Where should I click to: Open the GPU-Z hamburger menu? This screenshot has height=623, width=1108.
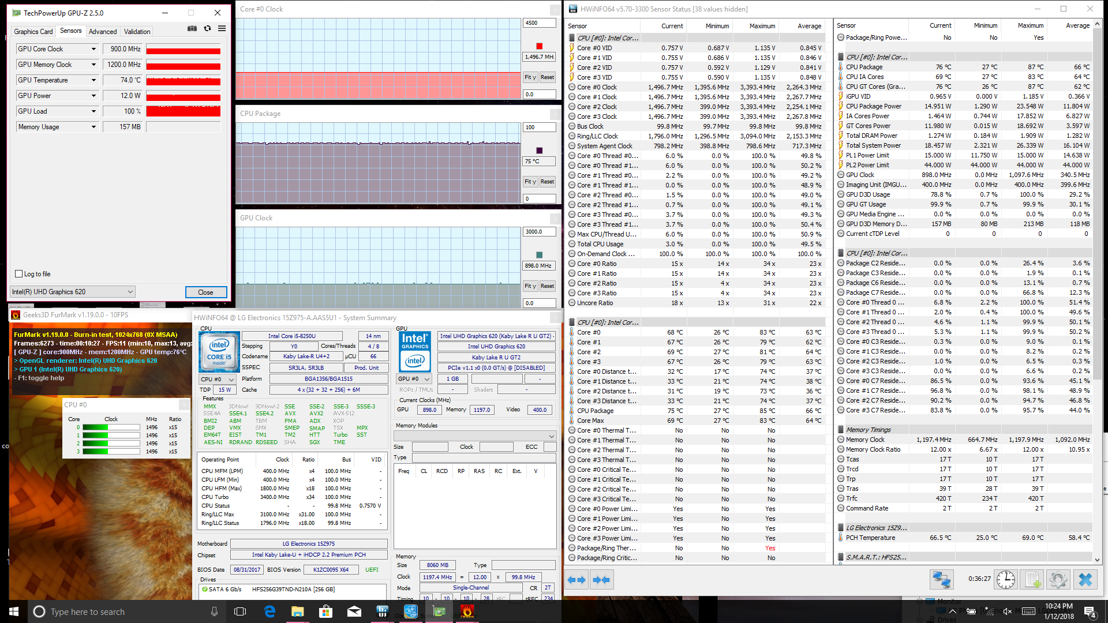pyautogui.click(x=222, y=28)
